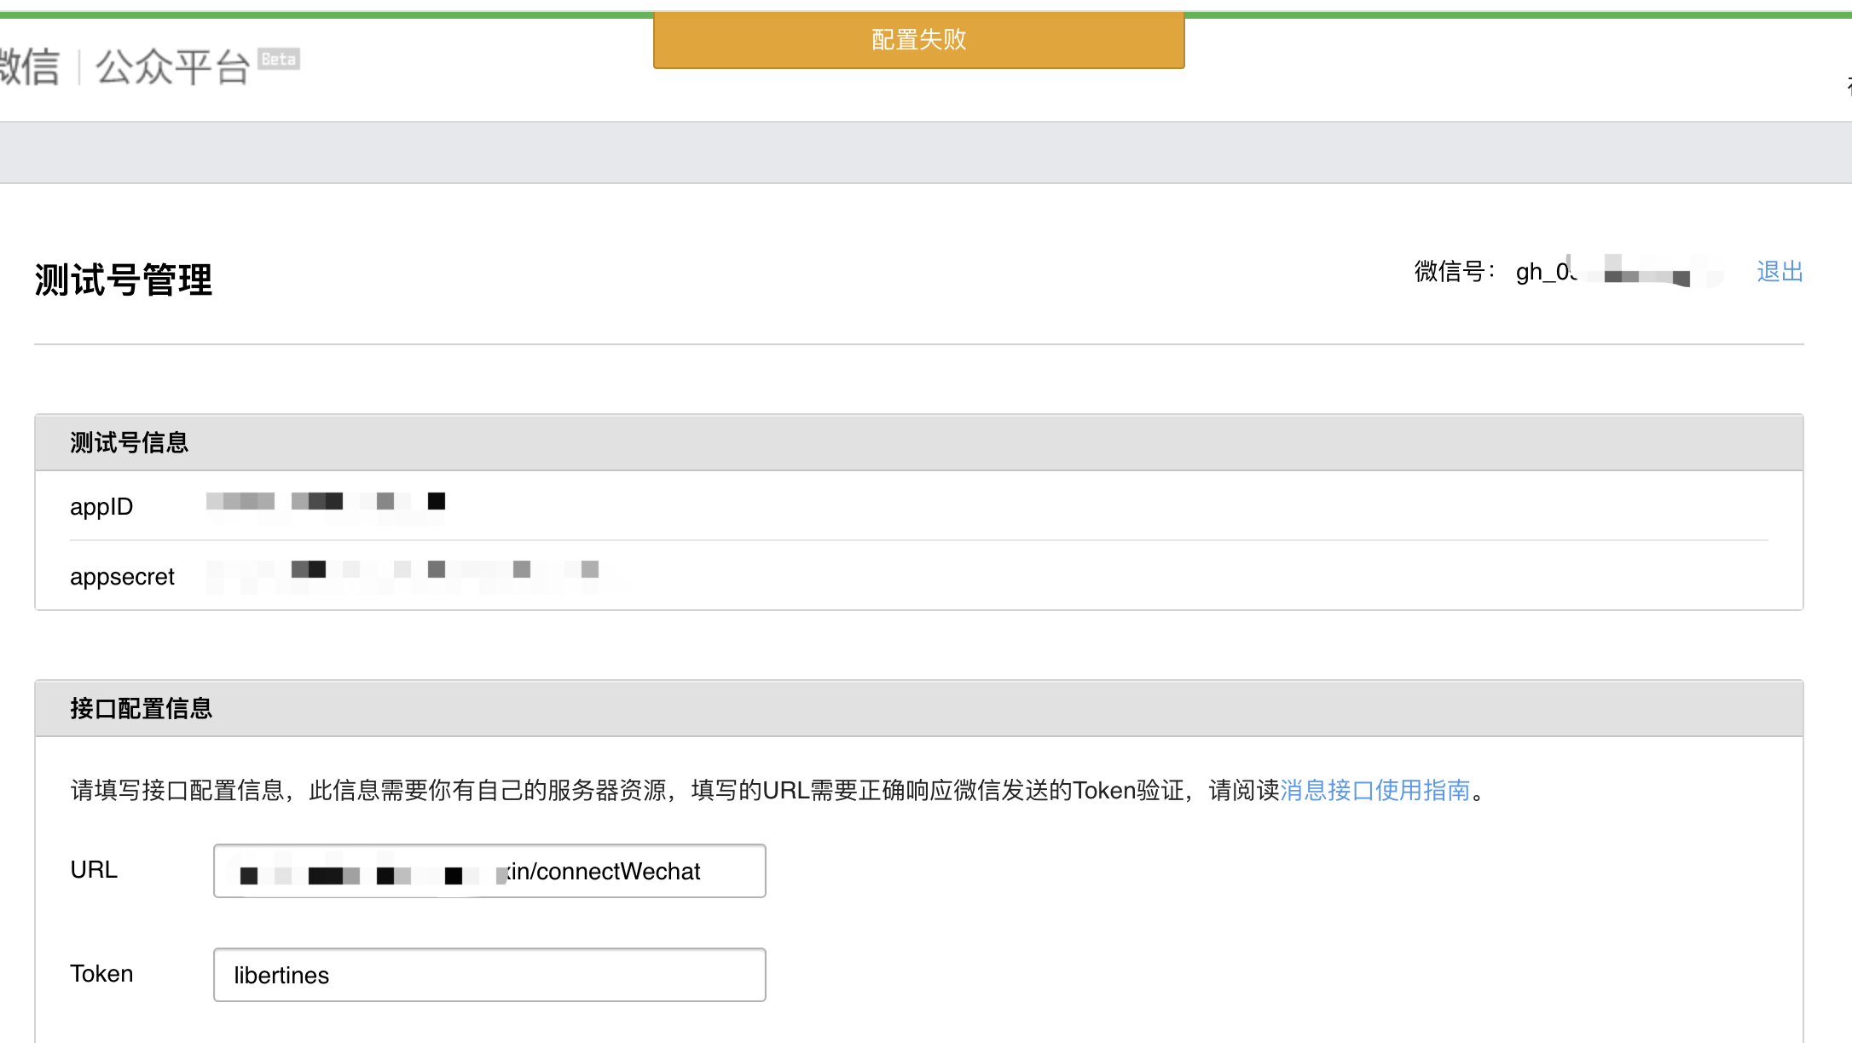Open the 消息接口使用指南 guide link
Screen dimensions: 1852x1043
click(x=1375, y=790)
